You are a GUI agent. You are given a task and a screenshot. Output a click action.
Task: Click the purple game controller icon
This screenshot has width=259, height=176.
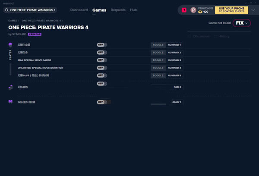point(10,102)
